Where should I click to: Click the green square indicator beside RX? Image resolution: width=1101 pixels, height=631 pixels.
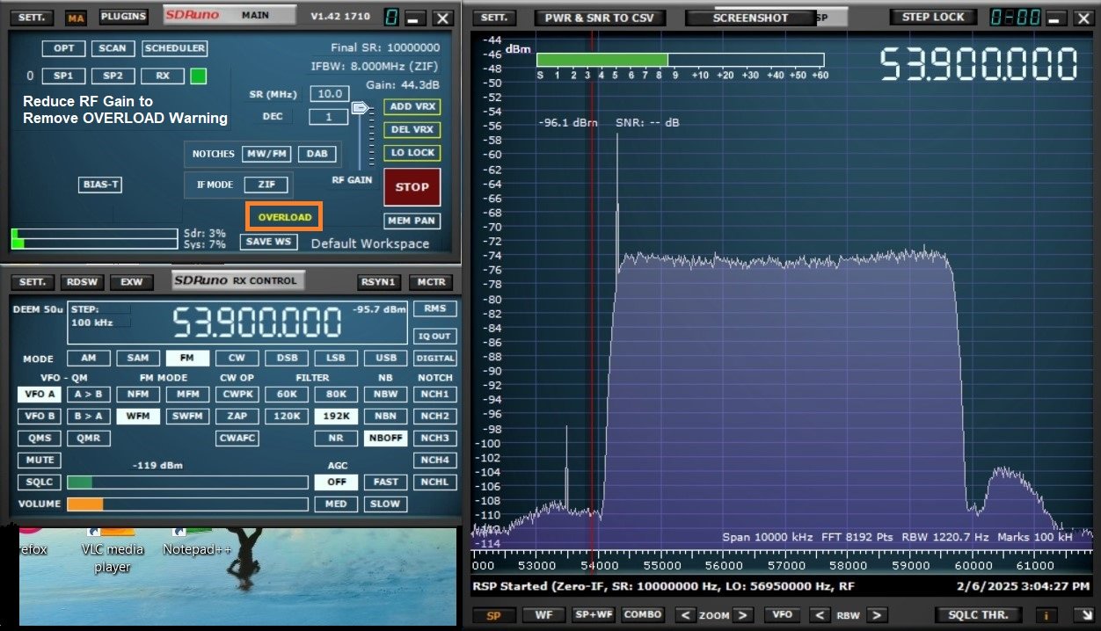coord(198,76)
